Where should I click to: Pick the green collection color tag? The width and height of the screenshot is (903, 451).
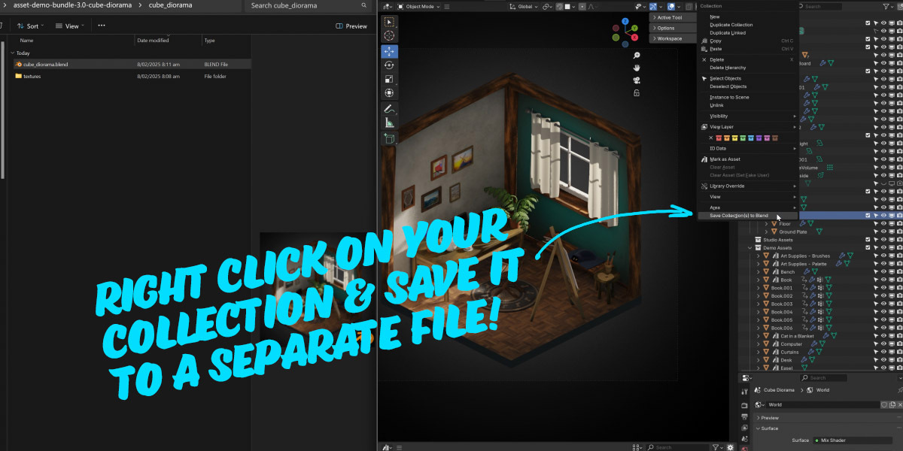(x=744, y=138)
